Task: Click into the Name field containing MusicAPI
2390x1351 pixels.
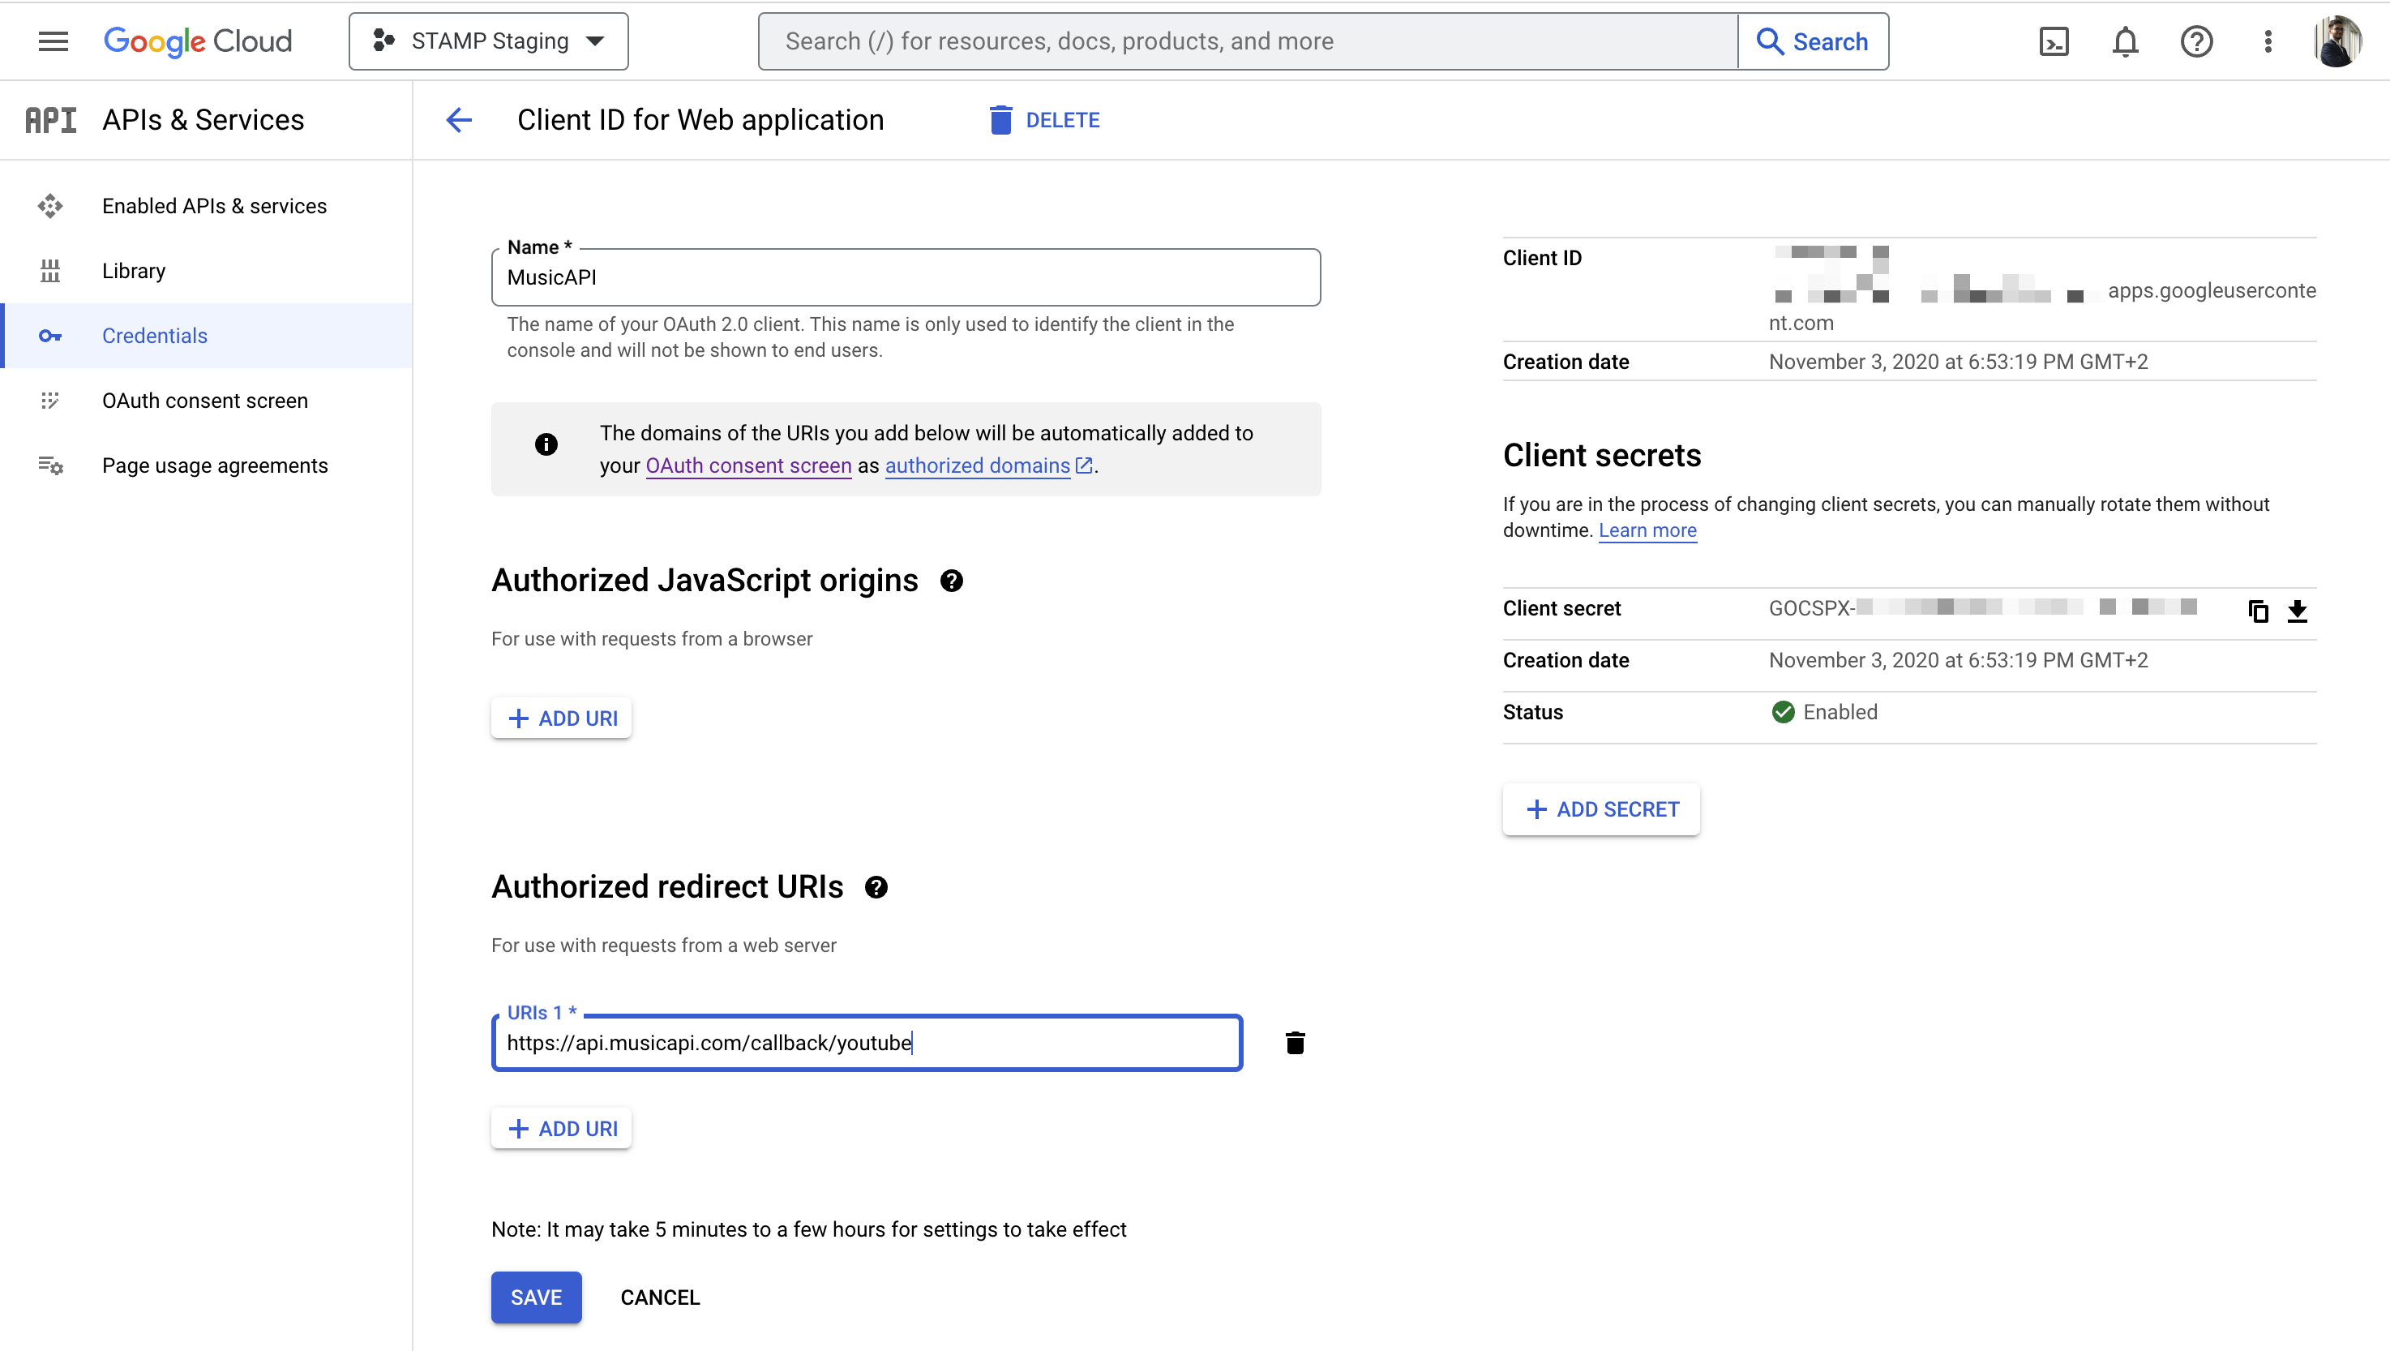Action: (x=906, y=277)
